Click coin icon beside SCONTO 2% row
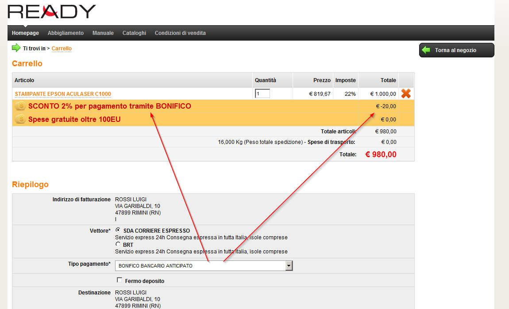This screenshot has width=509, height=309. tap(20, 106)
